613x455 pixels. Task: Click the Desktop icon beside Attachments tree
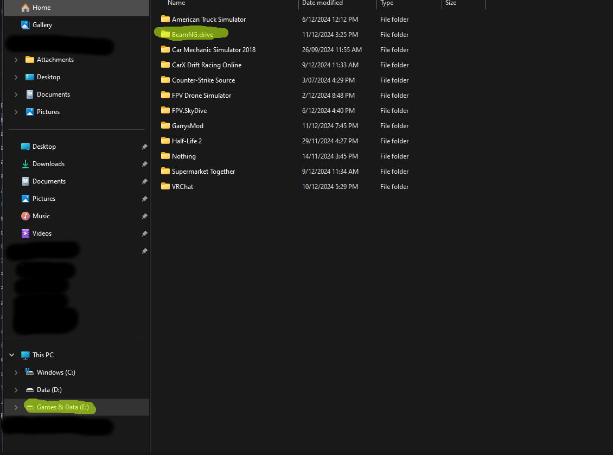(x=30, y=77)
